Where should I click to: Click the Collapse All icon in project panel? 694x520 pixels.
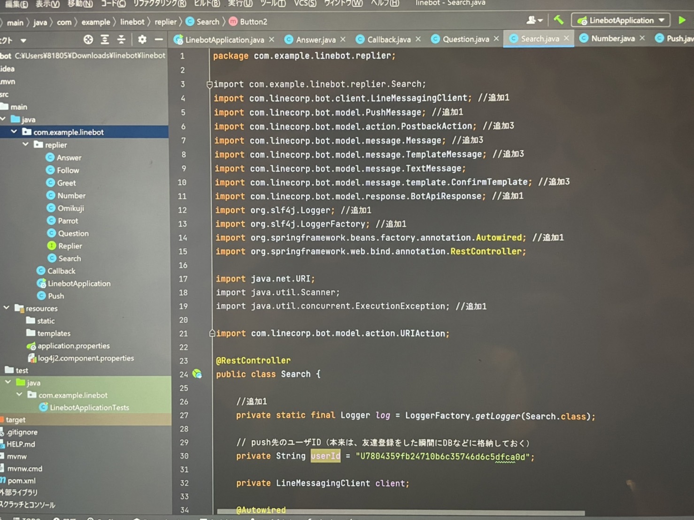click(x=121, y=40)
